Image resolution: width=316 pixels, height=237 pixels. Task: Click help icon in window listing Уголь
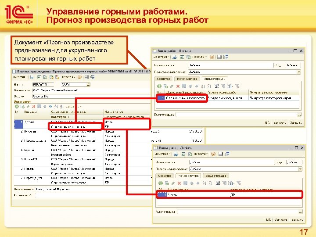pos(213,154)
